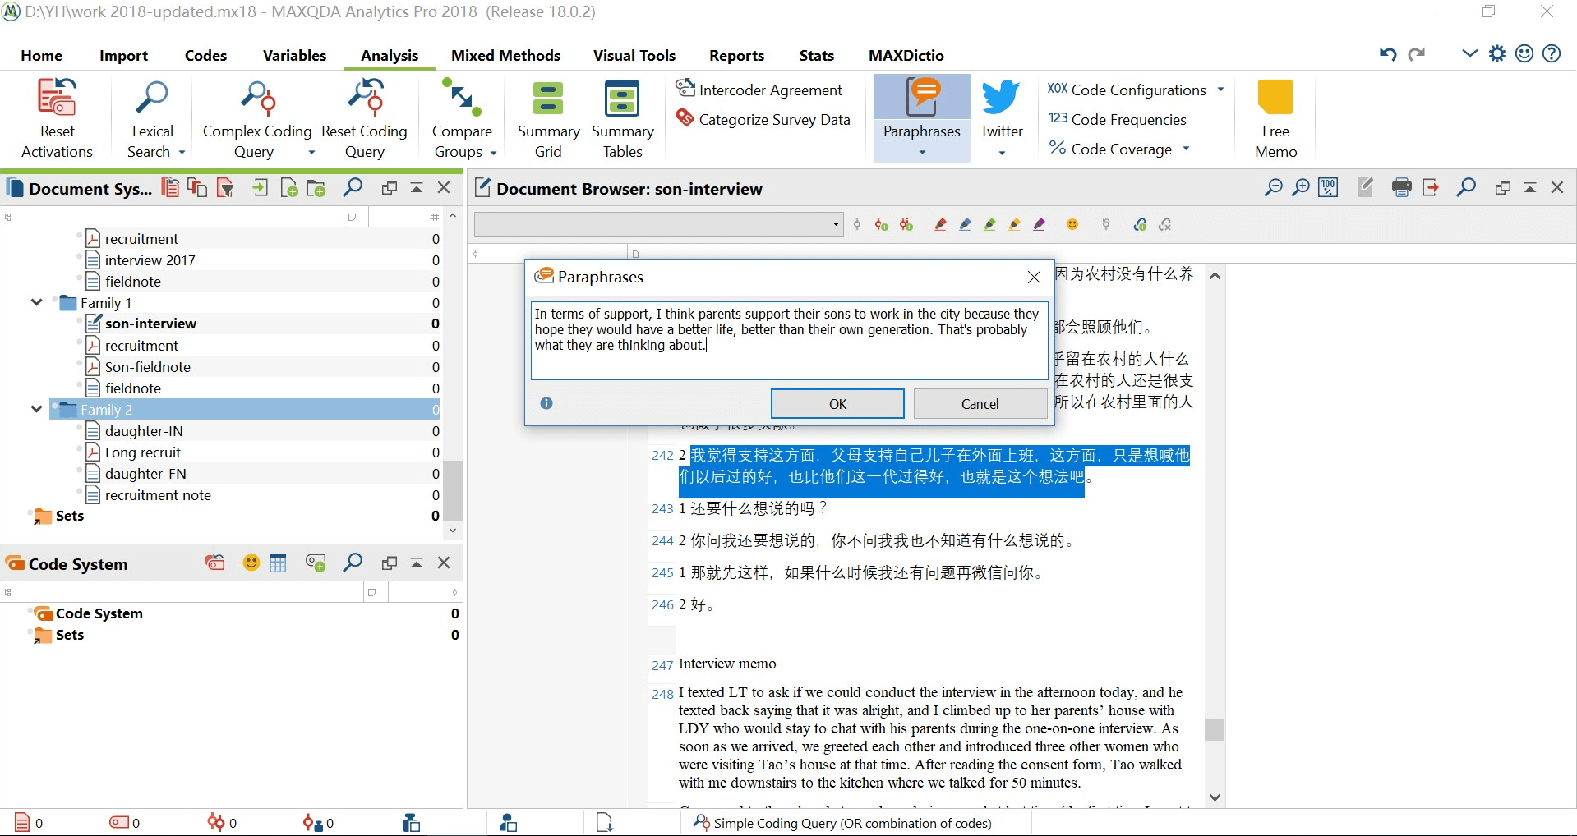Confirm the paraphrase with OK
Screen dimensions: 1577x836
[x=837, y=404]
